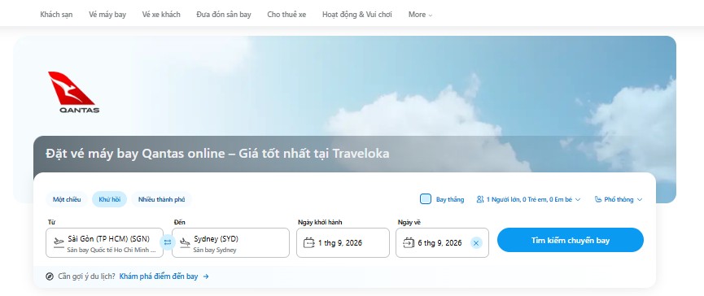Click the Tìm kiếm chuyến bay button
704x296 pixels.
tap(571, 240)
